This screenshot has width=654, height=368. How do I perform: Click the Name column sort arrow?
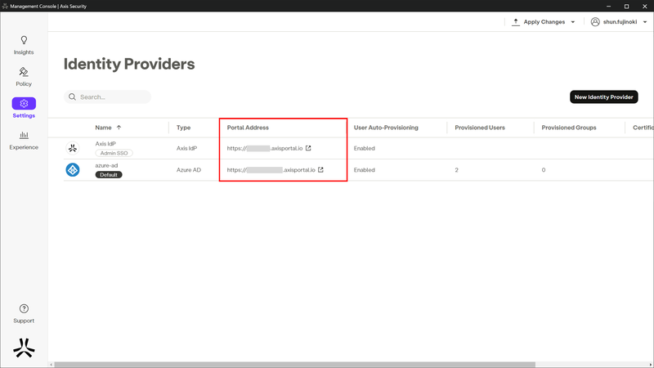coord(119,128)
